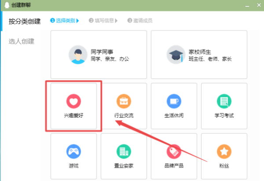Select the 兴趣爱好 heart icon
The image size is (264, 181).
tap(73, 101)
